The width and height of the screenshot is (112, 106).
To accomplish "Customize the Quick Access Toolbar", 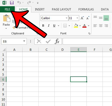I will (x=38, y=3).
